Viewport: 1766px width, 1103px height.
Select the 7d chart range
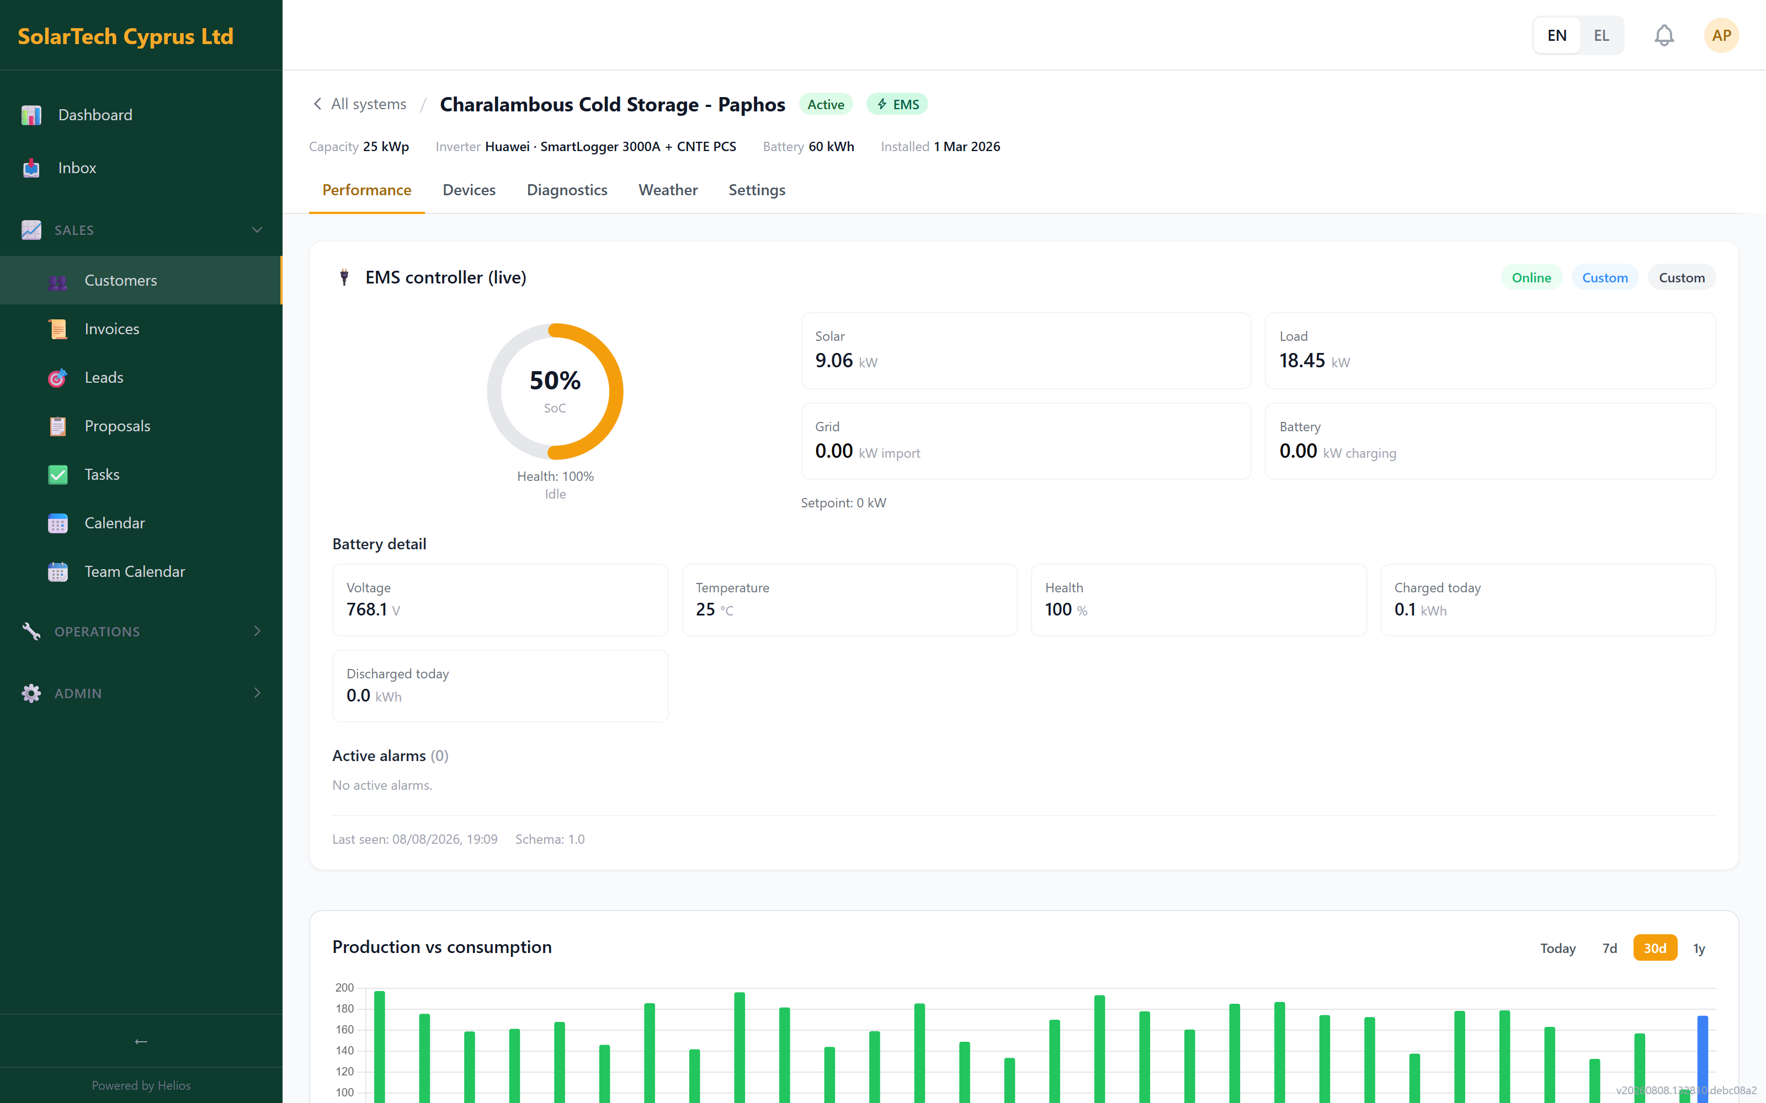point(1609,947)
